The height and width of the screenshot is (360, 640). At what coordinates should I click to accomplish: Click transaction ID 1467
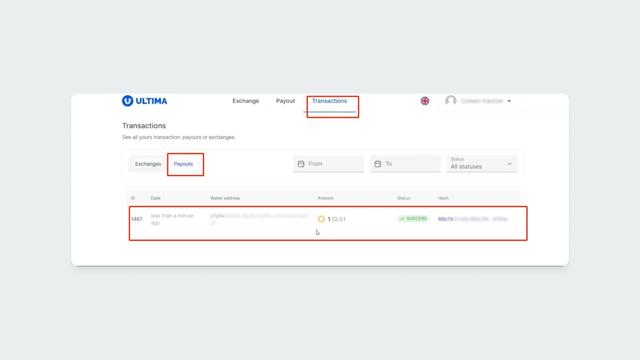click(137, 219)
